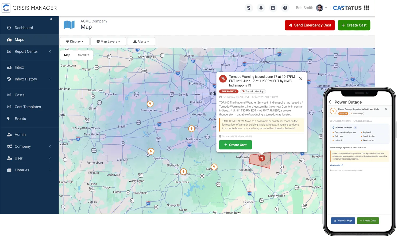The width and height of the screenshot is (401, 241).
Task: Open the user account dropdown caret
Action: pyautogui.click(x=326, y=8)
